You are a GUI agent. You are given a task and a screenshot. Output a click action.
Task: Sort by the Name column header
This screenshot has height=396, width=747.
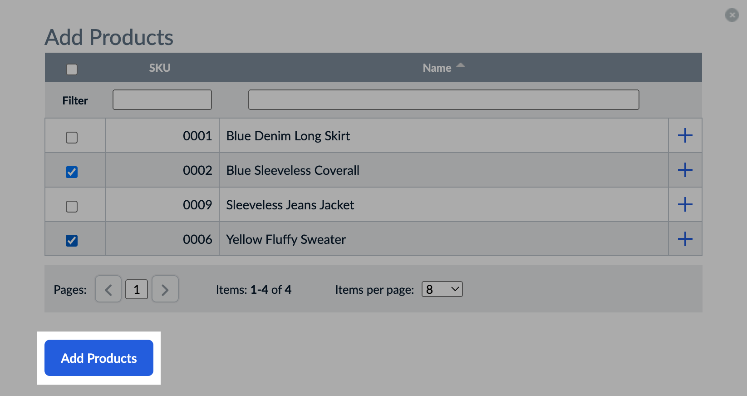click(x=437, y=68)
